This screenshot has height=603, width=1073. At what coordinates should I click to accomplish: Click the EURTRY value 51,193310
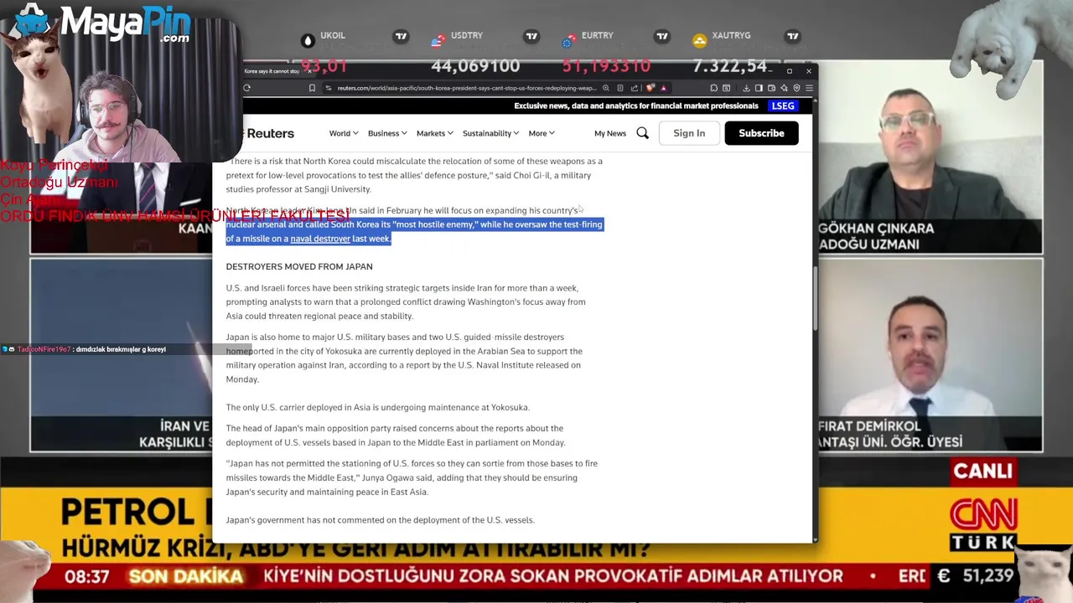pyautogui.click(x=606, y=65)
